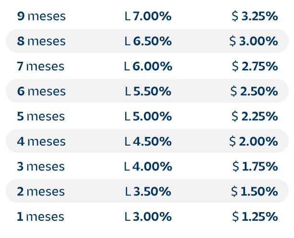The height and width of the screenshot is (238, 294).
Task: Select the "2 meses" row label
Action: [41, 192]
